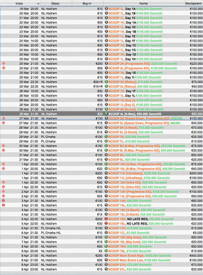Click the target icon in SCOOP 13L row

(x=3, y=196)
